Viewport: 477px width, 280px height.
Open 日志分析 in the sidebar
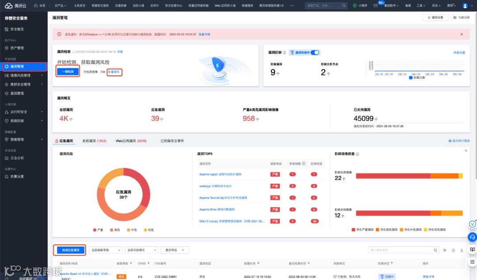click(17, 158)
